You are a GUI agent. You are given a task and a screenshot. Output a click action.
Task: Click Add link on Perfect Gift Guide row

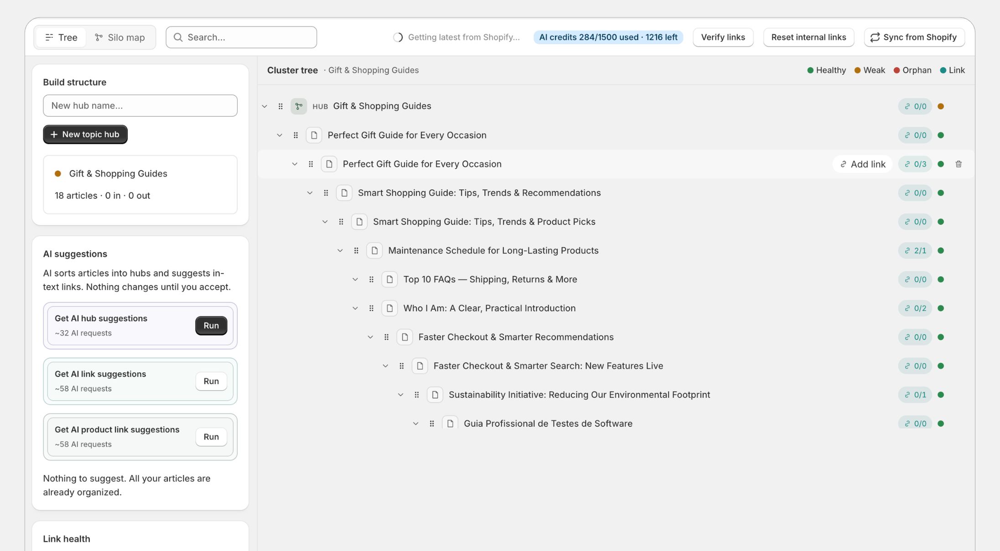tap(862, 164)
